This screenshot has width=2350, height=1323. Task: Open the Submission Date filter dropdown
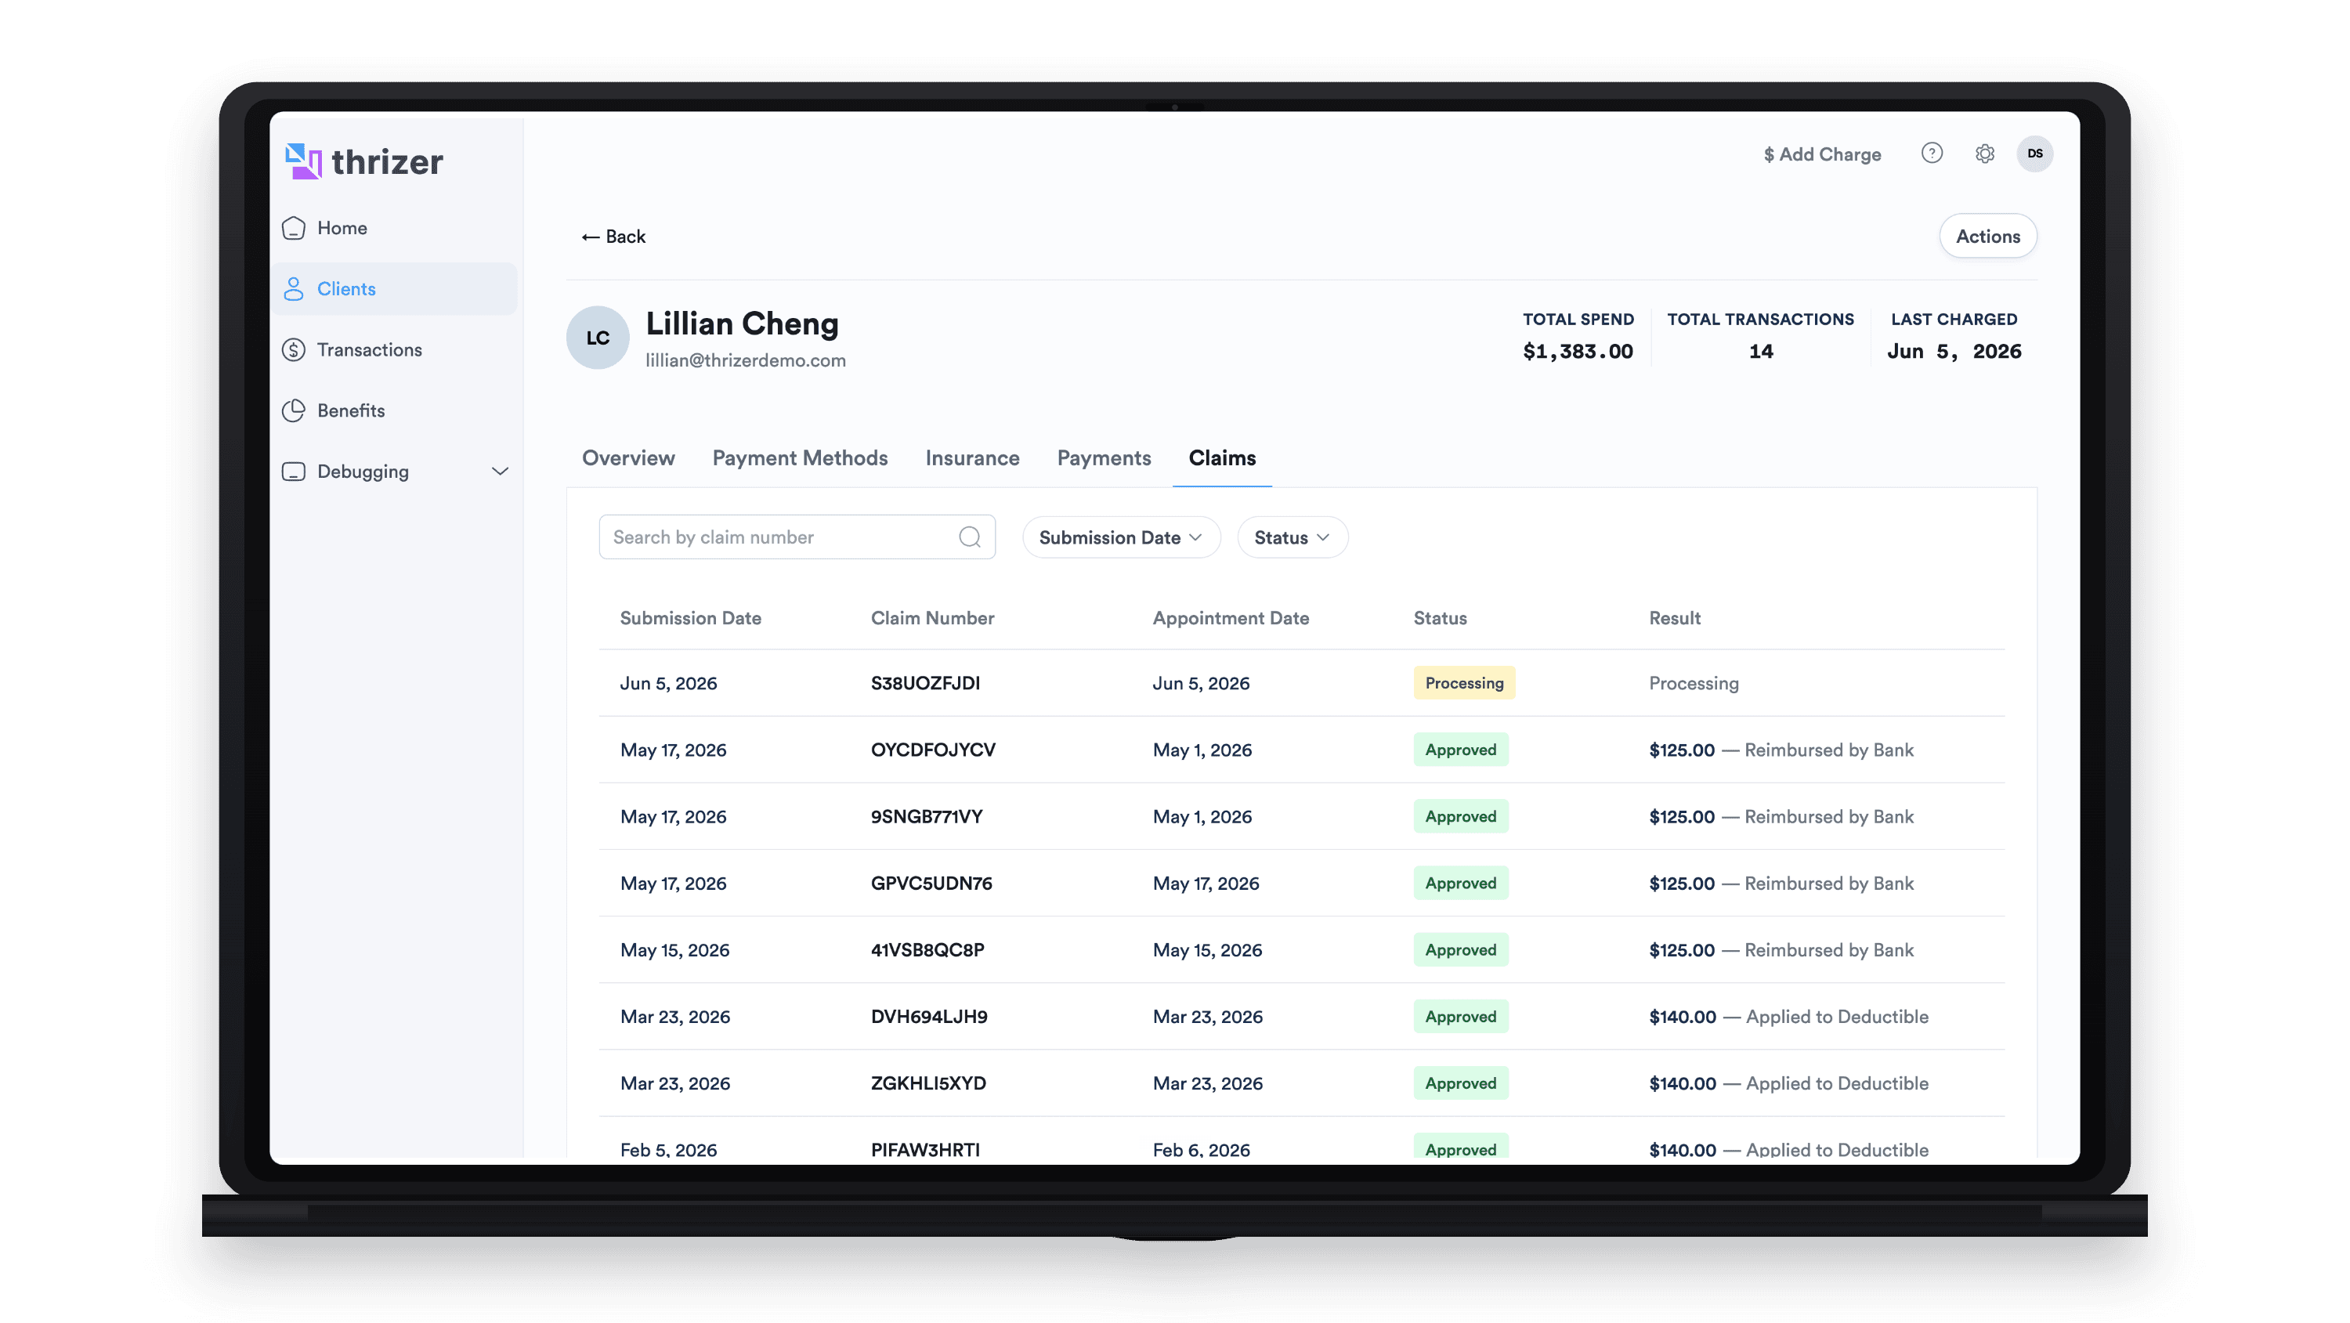coord(1120,537)
